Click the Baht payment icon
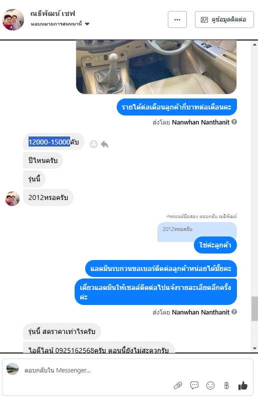Viewport: 258px width, 400px height. pos(226,385)
